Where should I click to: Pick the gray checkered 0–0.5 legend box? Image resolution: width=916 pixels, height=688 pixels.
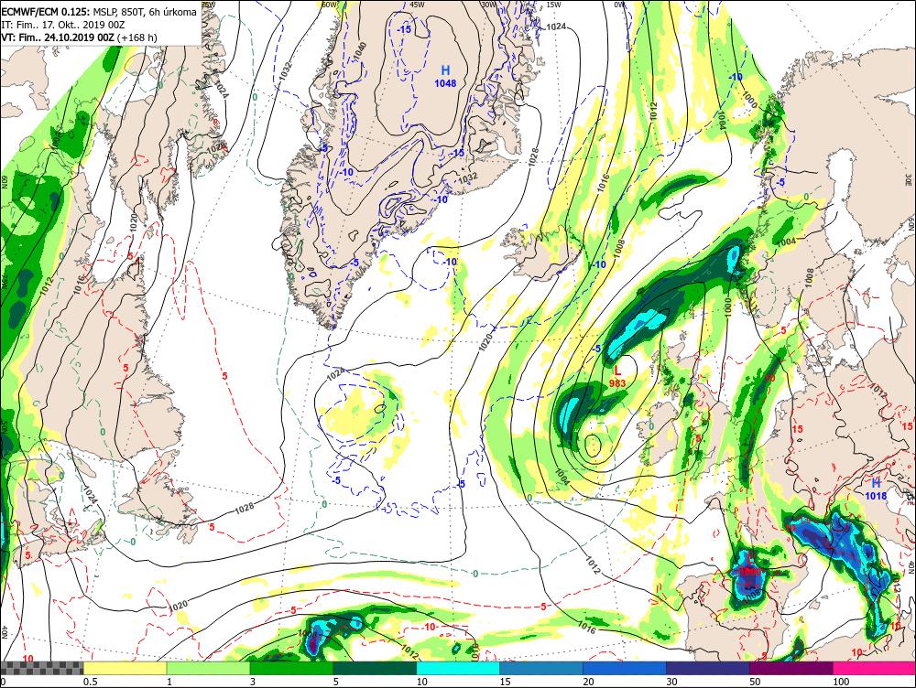click(41, 668)
